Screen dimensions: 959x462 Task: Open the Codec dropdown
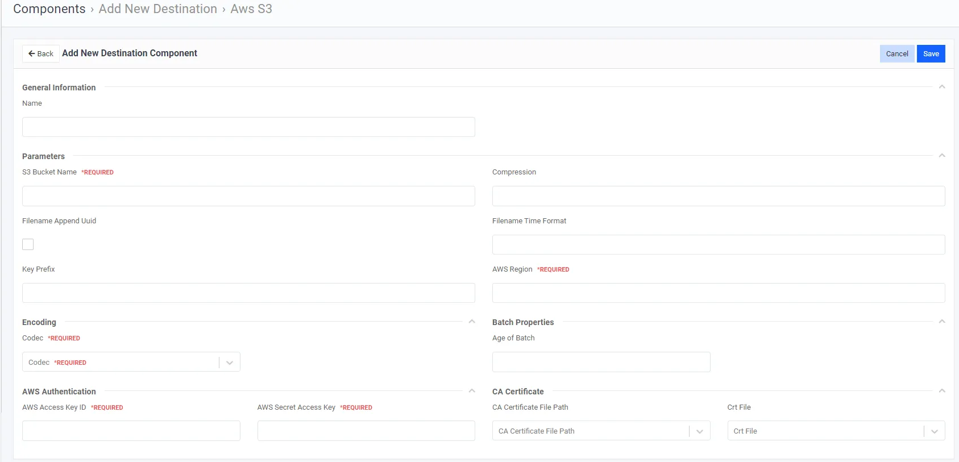click(x=131, y=362)
